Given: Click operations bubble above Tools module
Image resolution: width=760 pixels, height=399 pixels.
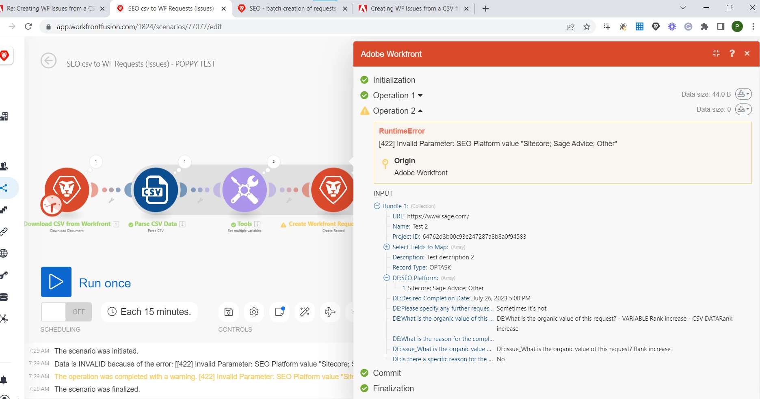Looking at the screenshot, I should 273,162.
